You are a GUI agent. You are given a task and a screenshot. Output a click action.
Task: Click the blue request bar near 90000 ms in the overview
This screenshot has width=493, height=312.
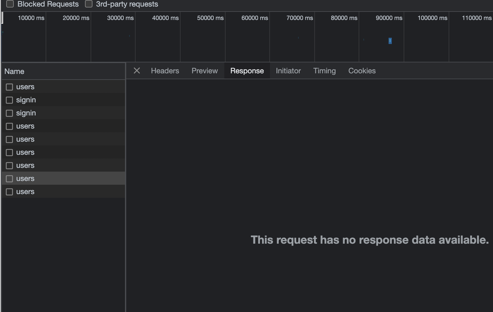[x=390, y=41]
